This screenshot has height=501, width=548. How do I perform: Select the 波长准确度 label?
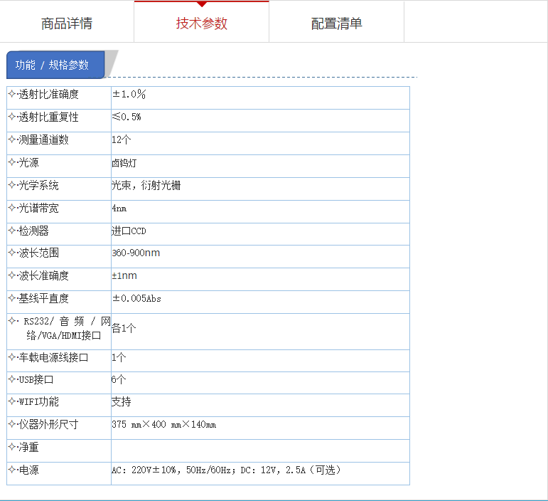43,275
